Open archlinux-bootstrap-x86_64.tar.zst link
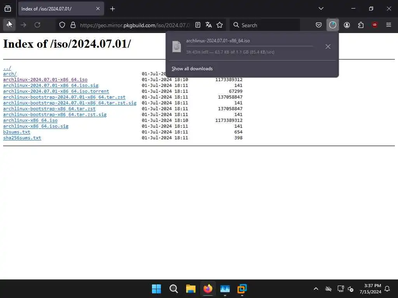The height and width of the screenshot is (298, 398). (49, 109)
